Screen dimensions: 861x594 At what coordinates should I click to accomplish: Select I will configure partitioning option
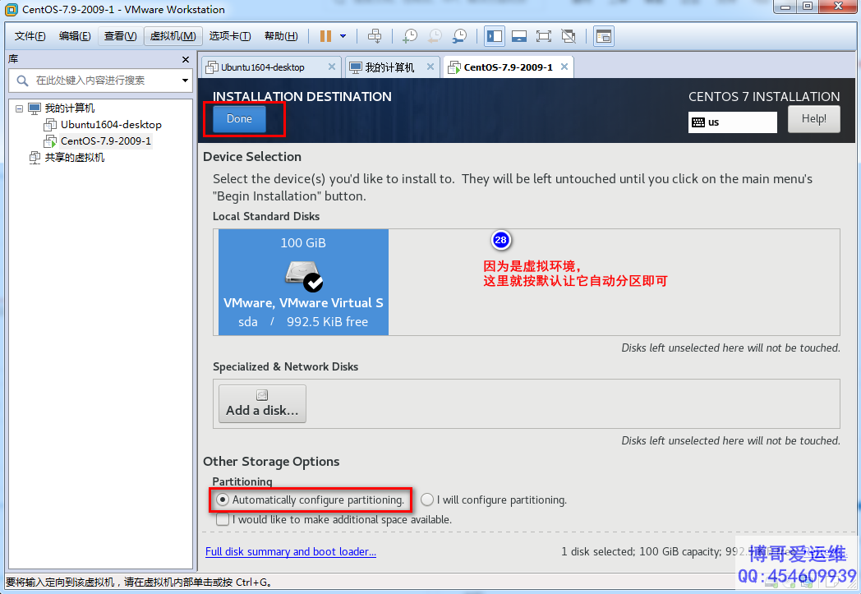pos(427,500)
